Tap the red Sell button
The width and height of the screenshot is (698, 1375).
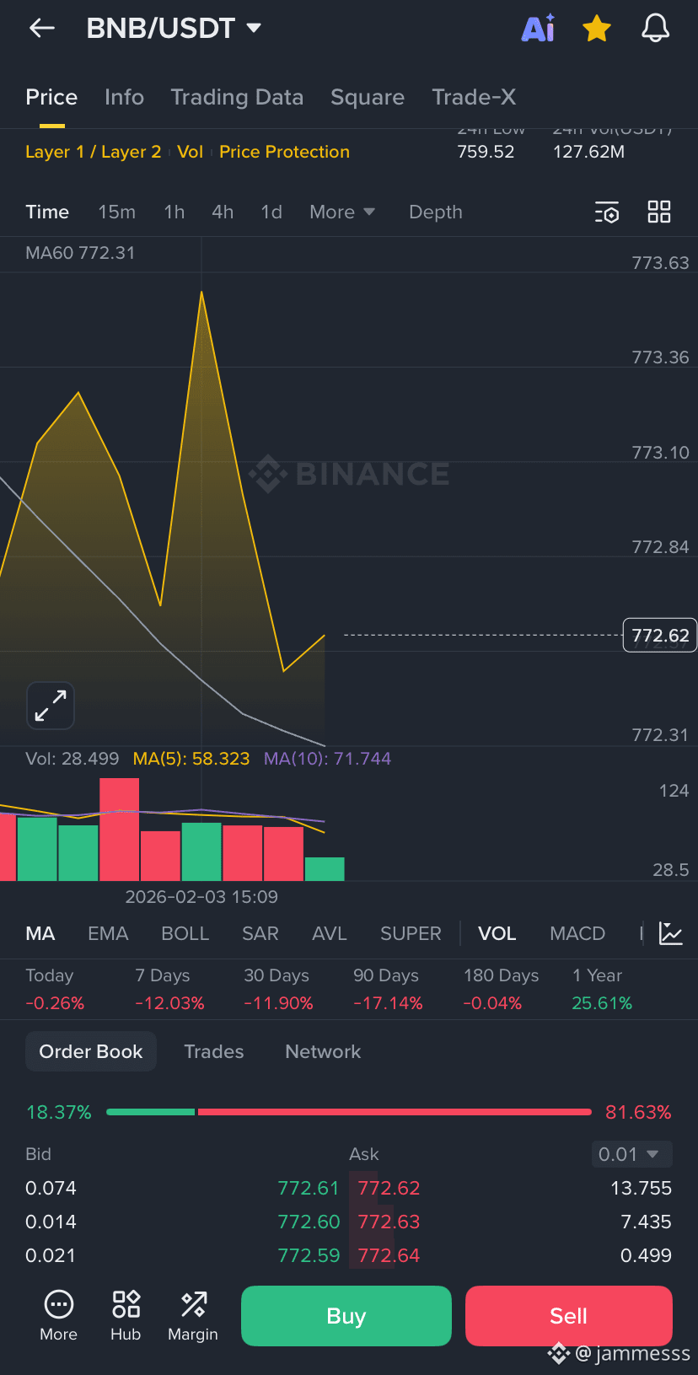pyautogui.click(x=569, y=1316)
